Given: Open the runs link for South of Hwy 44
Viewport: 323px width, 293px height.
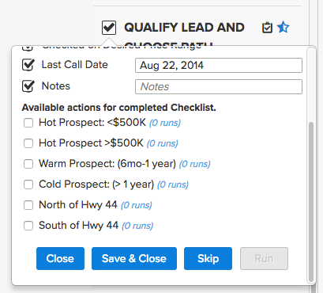Looking at the screenshot, I should (x=137, y=226).
